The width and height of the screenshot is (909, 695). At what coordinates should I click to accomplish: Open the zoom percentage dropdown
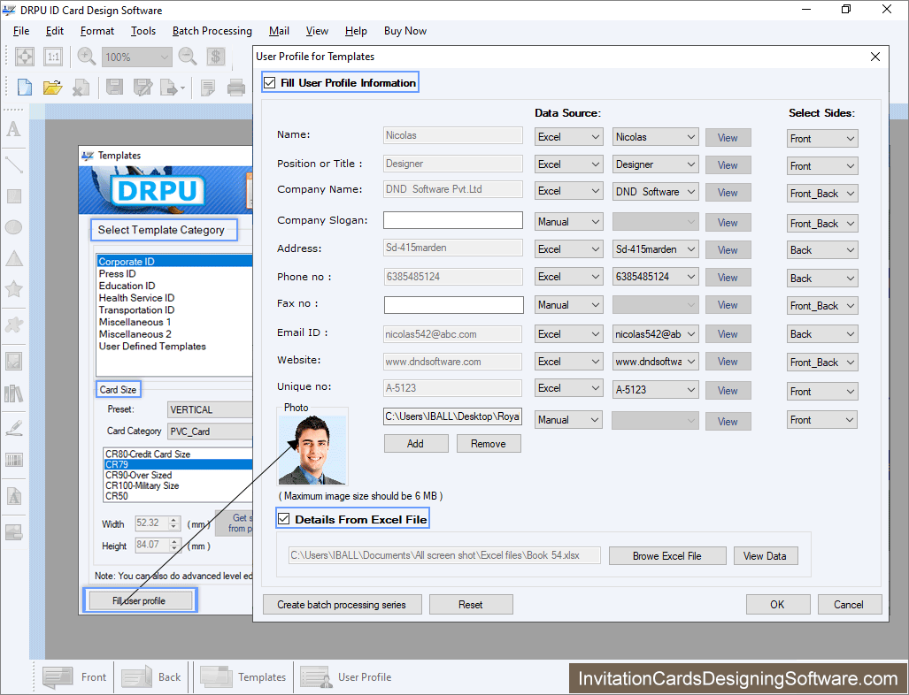click(136, 56)
